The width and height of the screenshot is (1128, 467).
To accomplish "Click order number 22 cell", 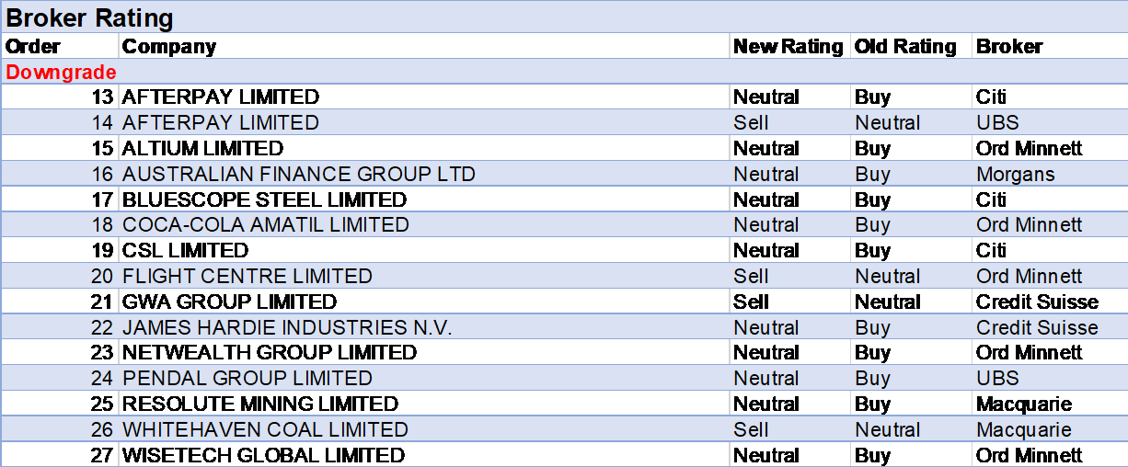I will 102,328.
